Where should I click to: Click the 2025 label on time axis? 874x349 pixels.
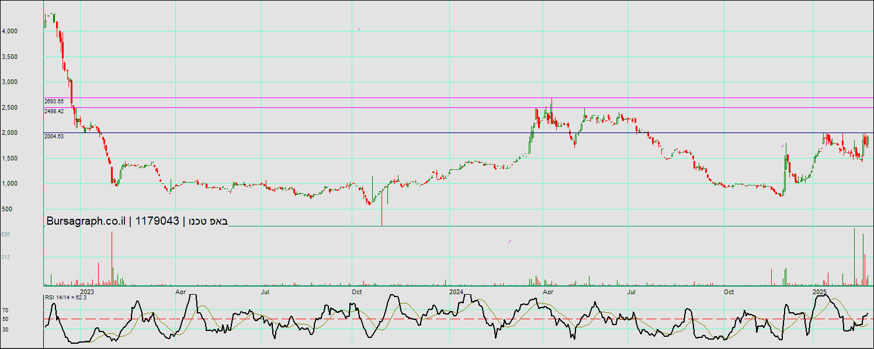tap(820, 291)
